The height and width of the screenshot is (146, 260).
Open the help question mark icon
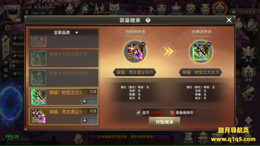coord(148,20)
